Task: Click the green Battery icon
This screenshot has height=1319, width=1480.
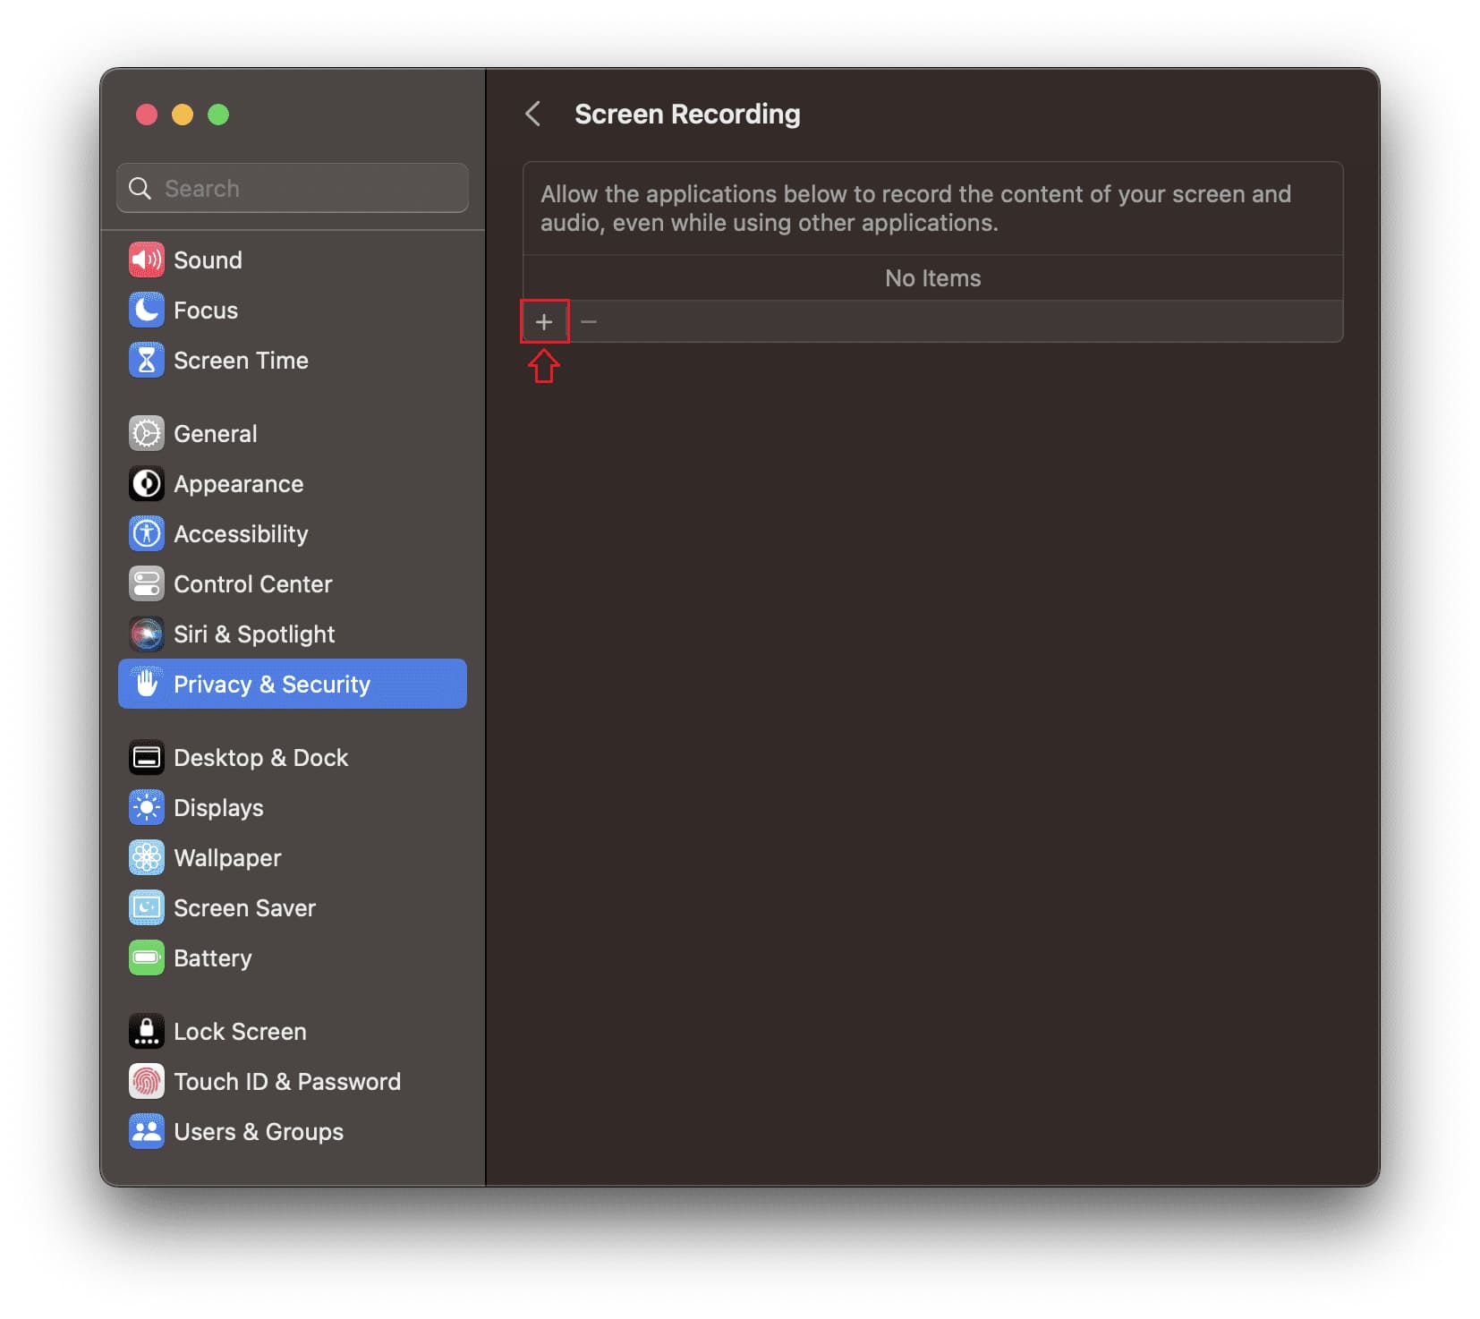Action: pyautogui.click(x=146, y=957)
